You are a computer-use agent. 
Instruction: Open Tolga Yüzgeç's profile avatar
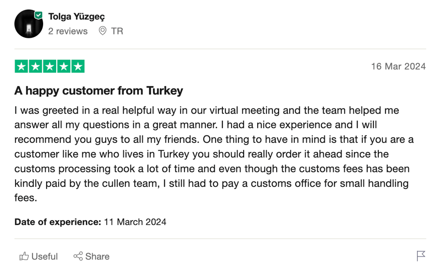click(29, 24)
